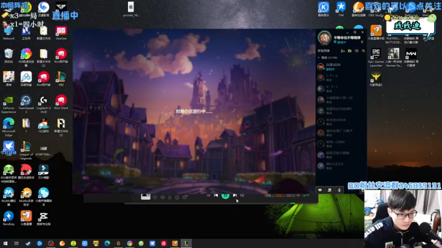Open League of Legends desktop shortcut

(x=26, y=150)
